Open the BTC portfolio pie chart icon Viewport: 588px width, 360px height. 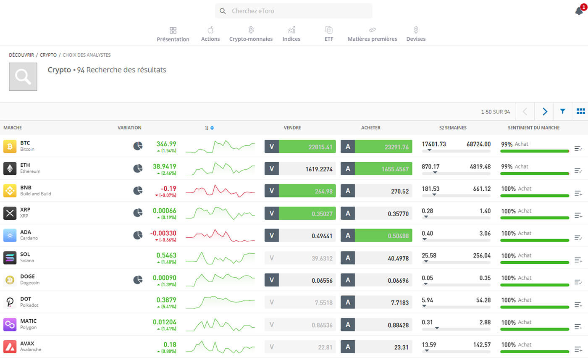point(138,146)
